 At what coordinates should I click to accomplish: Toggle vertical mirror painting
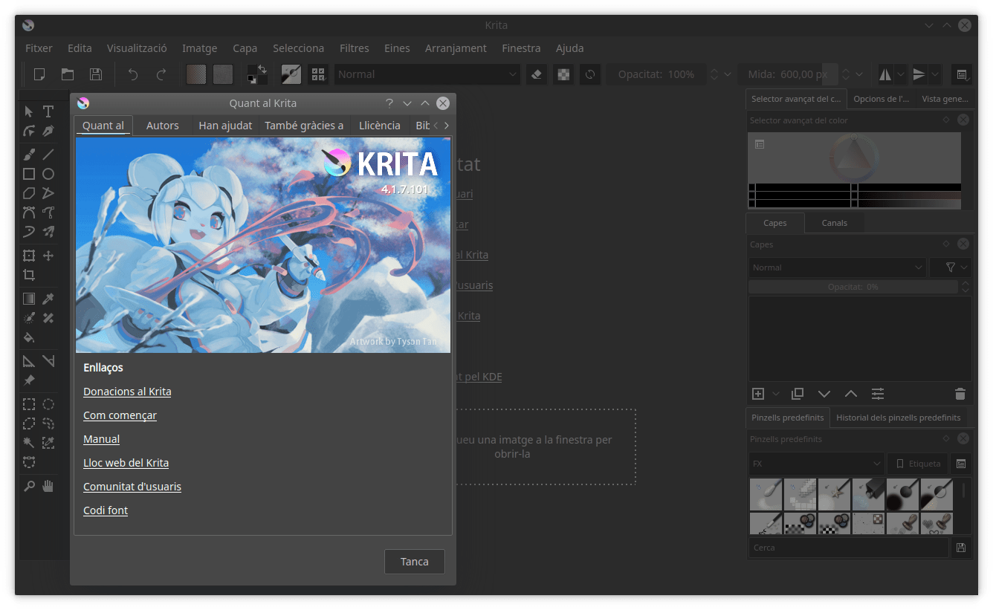919,74
